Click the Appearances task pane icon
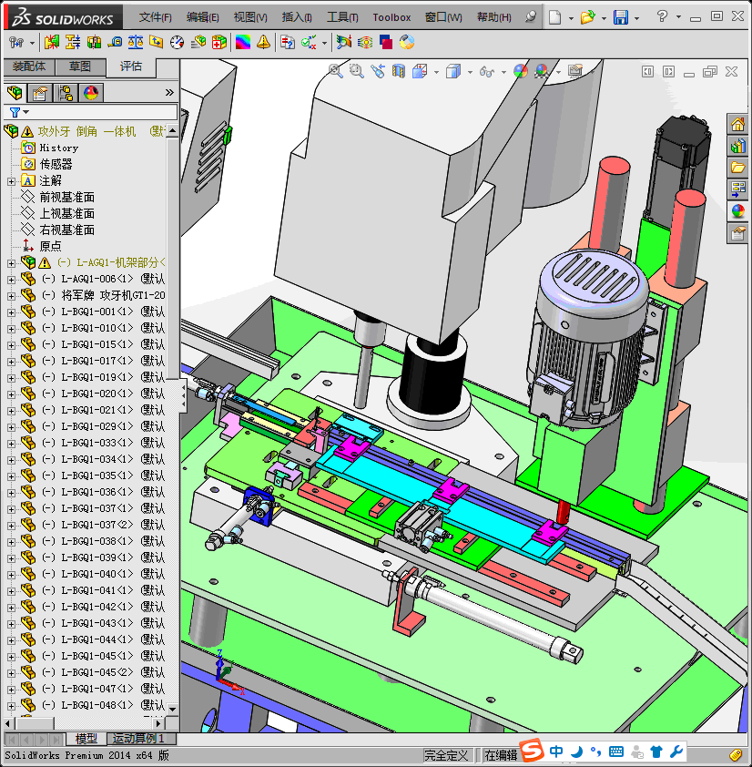752x767 pixels. coord(737,211)
